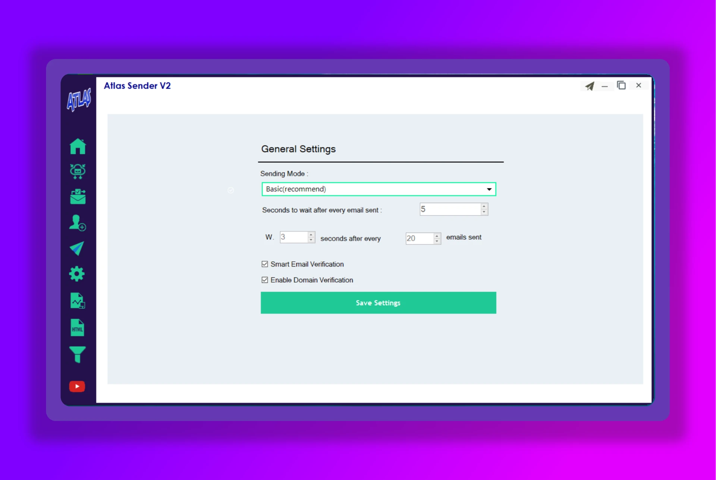
Task: Click the funnel filter icon
Action: (x=77, y=354)
